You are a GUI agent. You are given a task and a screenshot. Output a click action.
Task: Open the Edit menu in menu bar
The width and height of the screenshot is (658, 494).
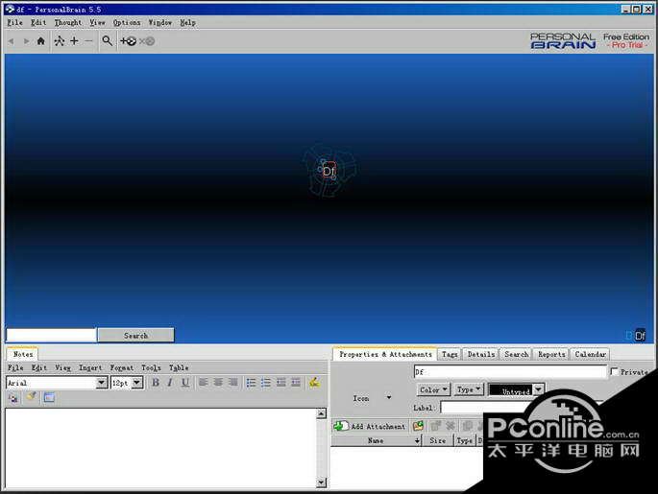tap(38, 23)
